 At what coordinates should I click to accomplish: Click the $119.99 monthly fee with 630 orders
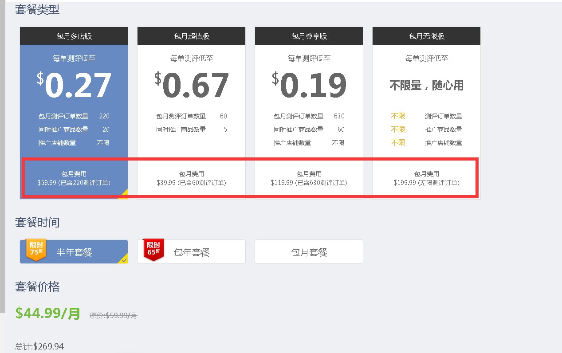point(309,182)
